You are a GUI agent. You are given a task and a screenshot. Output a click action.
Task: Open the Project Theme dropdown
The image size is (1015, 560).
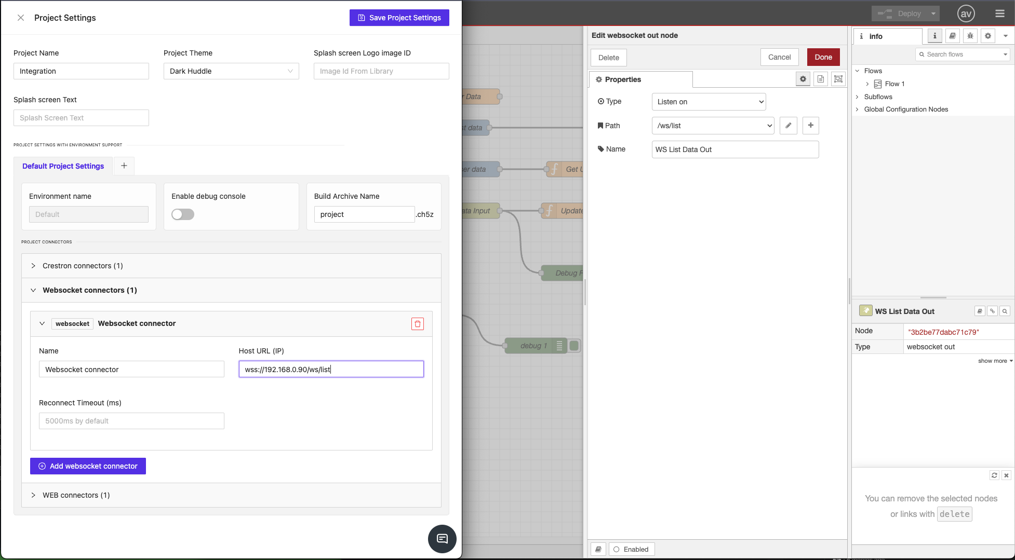pos(231,71)
